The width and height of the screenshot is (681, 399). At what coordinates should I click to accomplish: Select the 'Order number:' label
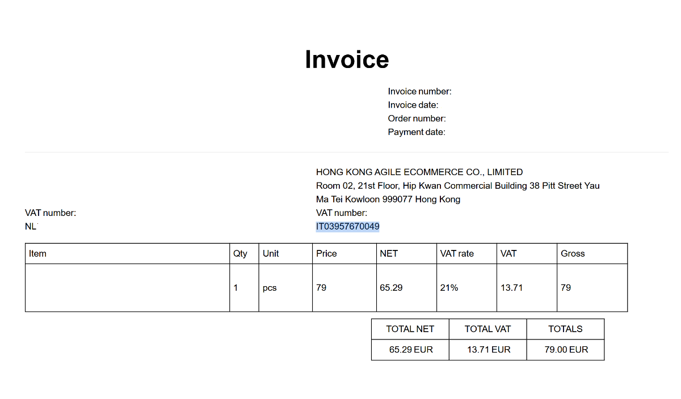pos(417,118)
